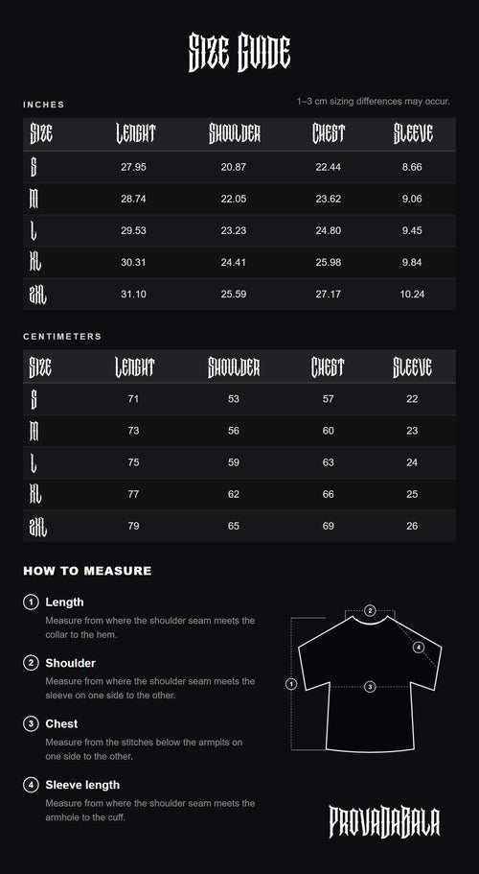The image size is (479, 874).
Task: Click the HOW TO MEASURE heading
Action: [x=87, y=571]
